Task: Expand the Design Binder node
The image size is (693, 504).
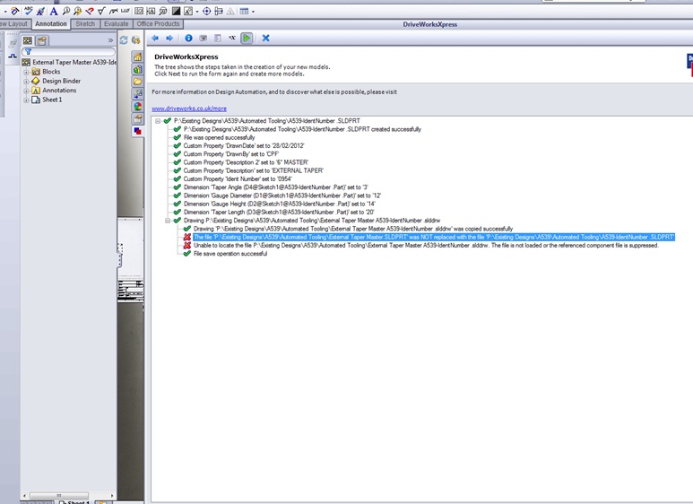Action: tap(26, 81)
